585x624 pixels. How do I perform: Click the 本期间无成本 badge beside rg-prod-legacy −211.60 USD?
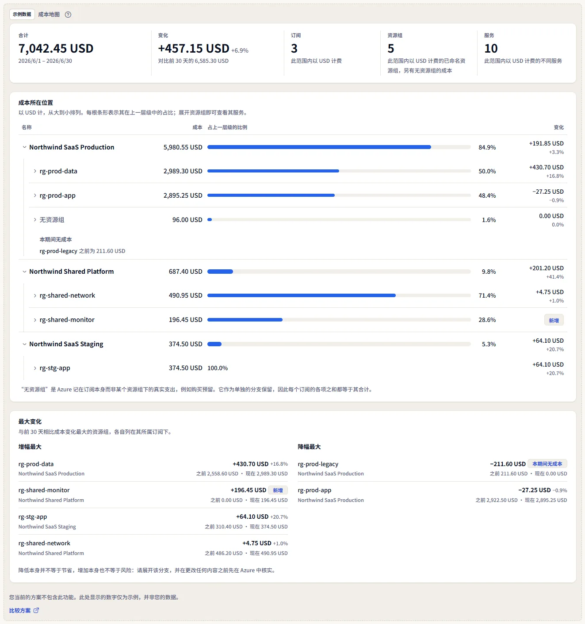[x=547, y=464]
